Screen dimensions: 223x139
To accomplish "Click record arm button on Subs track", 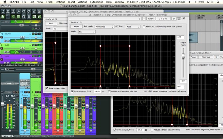I will click(2, 49).
